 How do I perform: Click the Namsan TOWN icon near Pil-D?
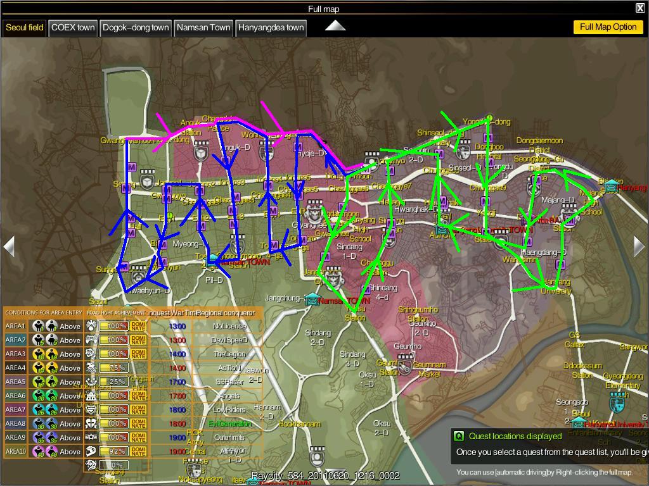[x=213, y=261]
